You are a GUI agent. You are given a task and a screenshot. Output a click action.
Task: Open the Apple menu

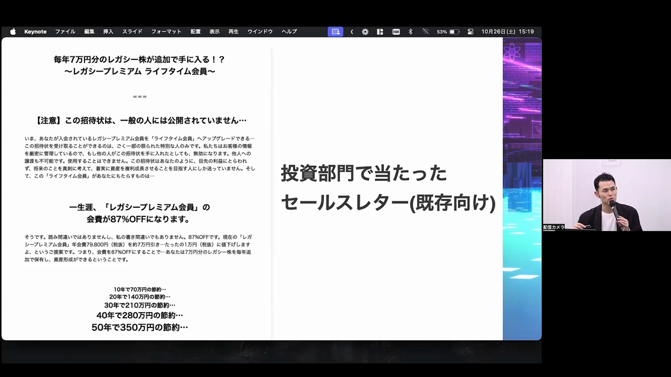13,32
